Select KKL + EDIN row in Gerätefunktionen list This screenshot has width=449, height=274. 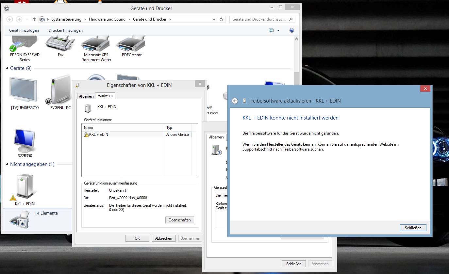(x=124, y=135)
